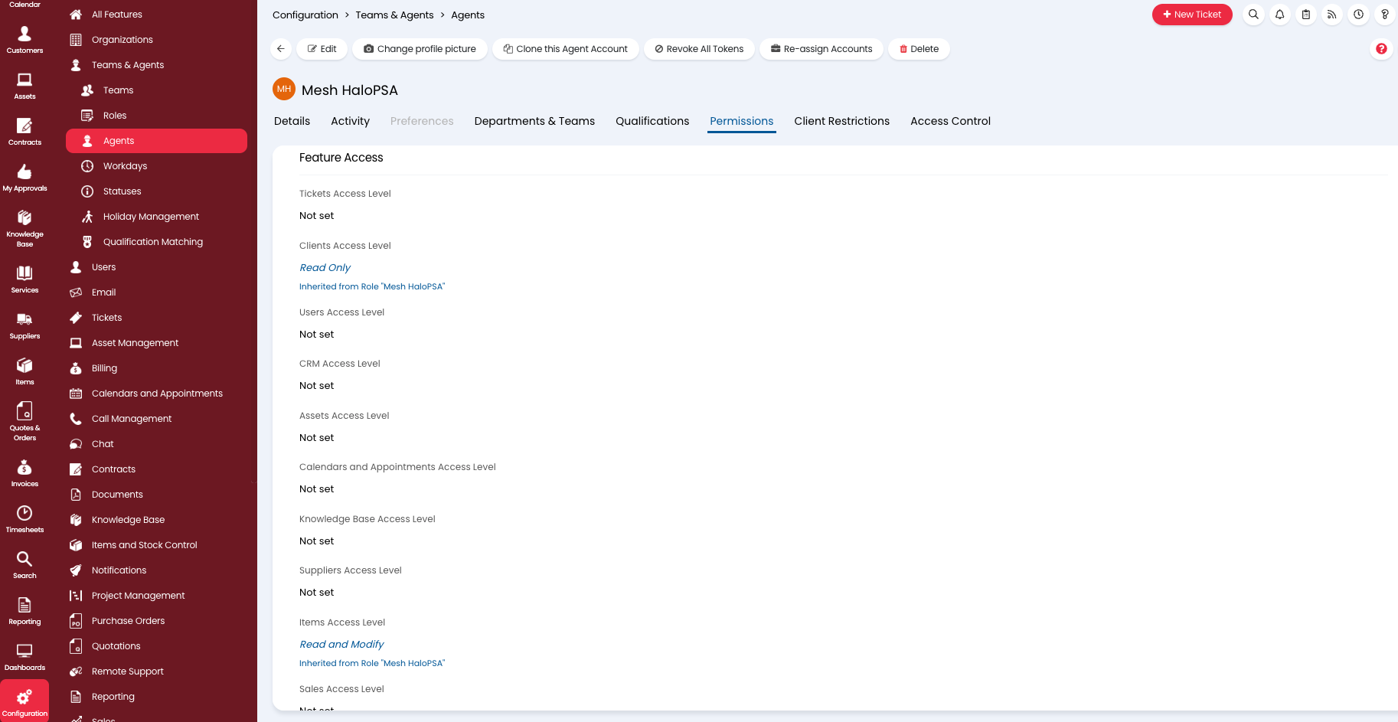Select Teams under Teams & Agents
Viewport: 1398px width, 722px height.
tap(156, 90)
